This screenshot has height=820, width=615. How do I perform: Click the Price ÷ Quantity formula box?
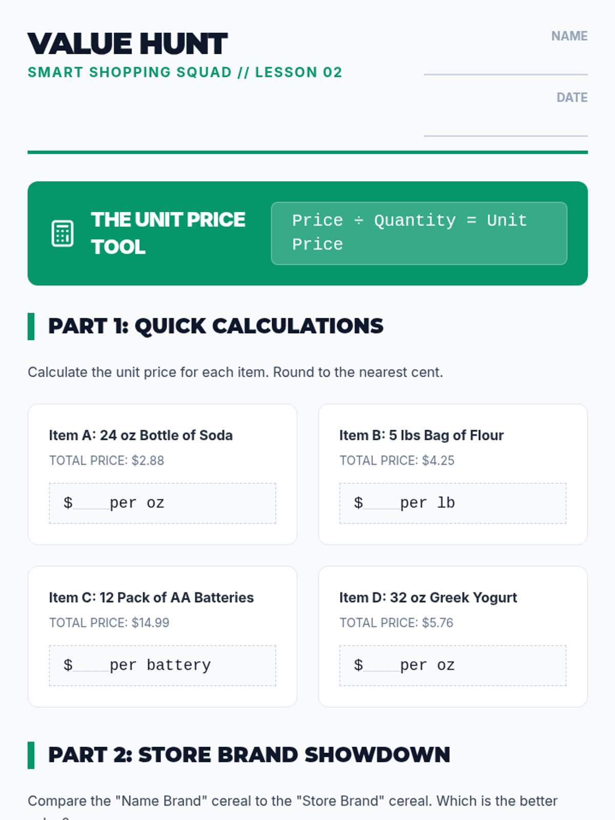[x=419, y=233]
